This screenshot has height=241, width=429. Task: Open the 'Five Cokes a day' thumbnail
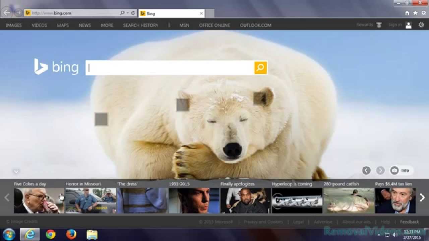(x=39, y=200)
